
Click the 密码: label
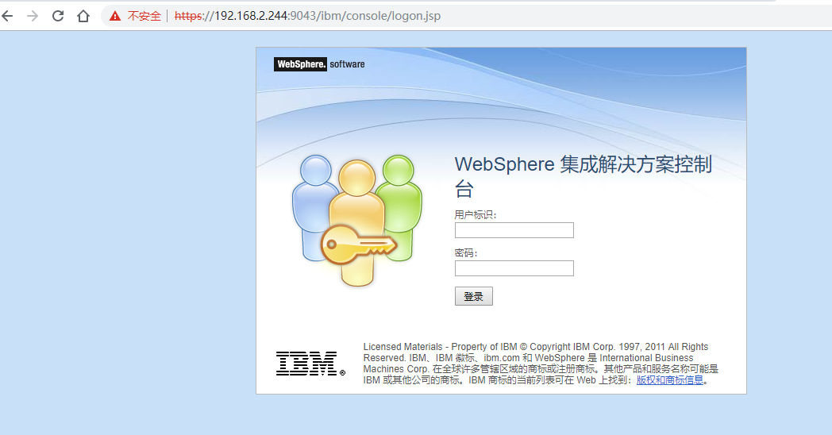click(x=466, y=253)
